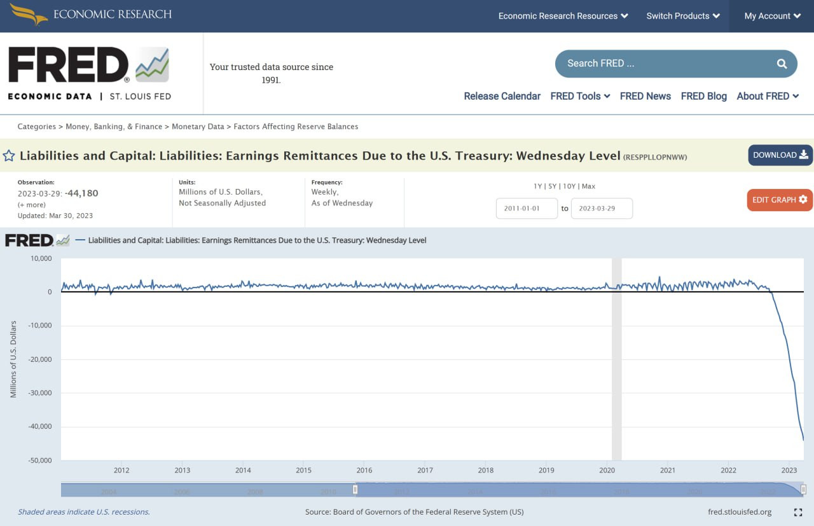Click the favorite star icon beside title
This screenshot has height=526, width=814.
[x=9, y=156]
